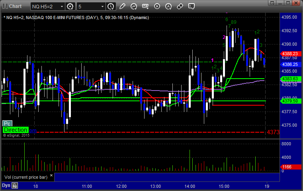The width and height of the screenshot is (303, 191).
Task: Open the circled A alerts menu
Action: coord(168,6)
